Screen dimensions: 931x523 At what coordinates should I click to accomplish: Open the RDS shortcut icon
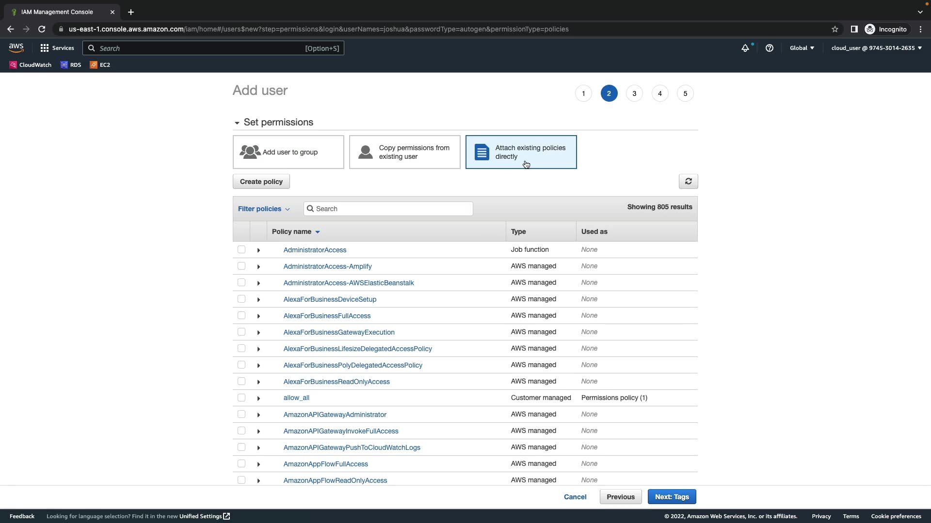(x=70, y=65)
